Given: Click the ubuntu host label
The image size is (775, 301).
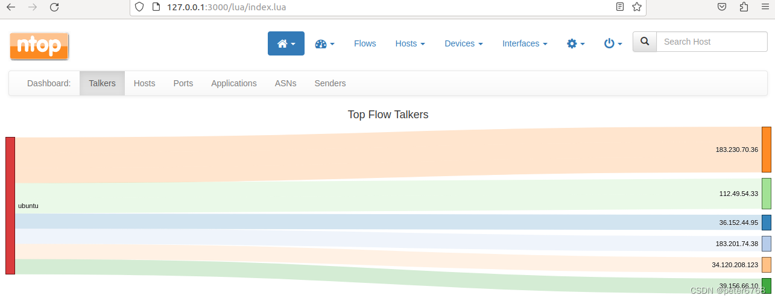Looking at the screenshot, I should [28, 206].
